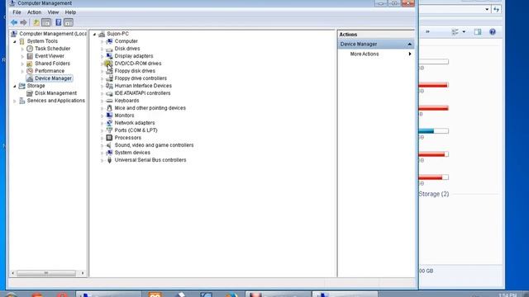Screen dimensions: 529x297
Task: Expand Services and Applications node
Action: coord(15,101)
